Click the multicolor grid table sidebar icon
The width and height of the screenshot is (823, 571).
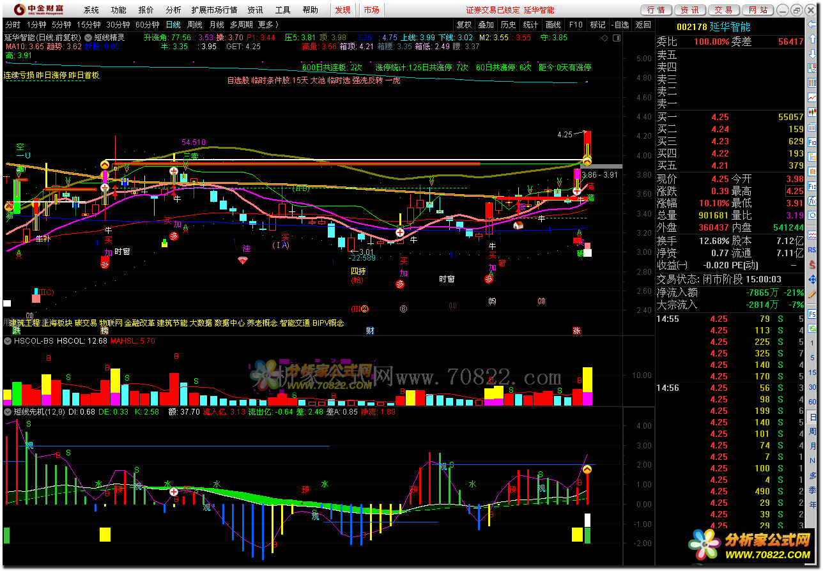[812, 82]
